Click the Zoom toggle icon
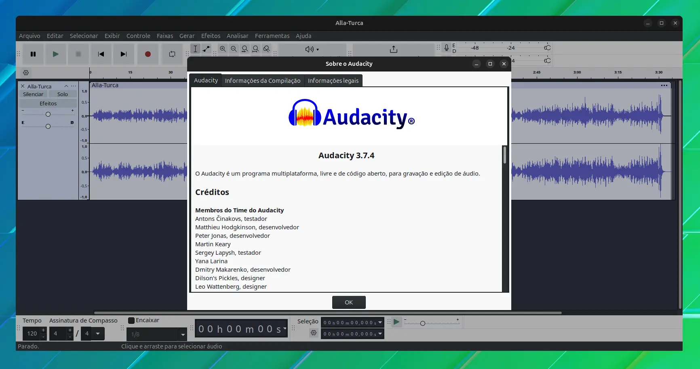Image resolution: width=700 pixels, height=369 pixels. pyautogui.click(x=266, y=49)
